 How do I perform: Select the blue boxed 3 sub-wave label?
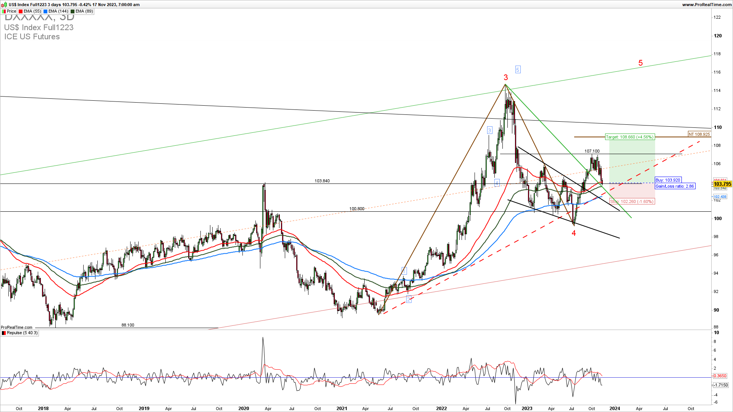coord(490,130)
